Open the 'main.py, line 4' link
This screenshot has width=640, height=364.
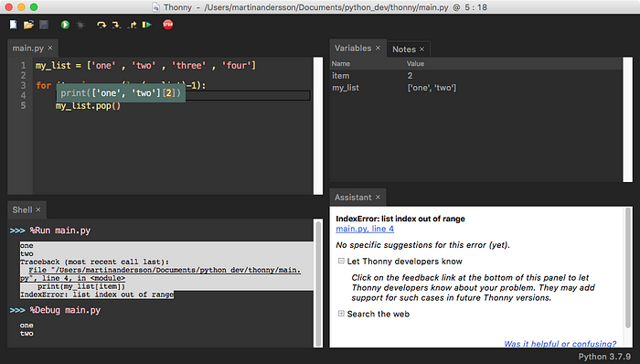[x=365, y=229]
